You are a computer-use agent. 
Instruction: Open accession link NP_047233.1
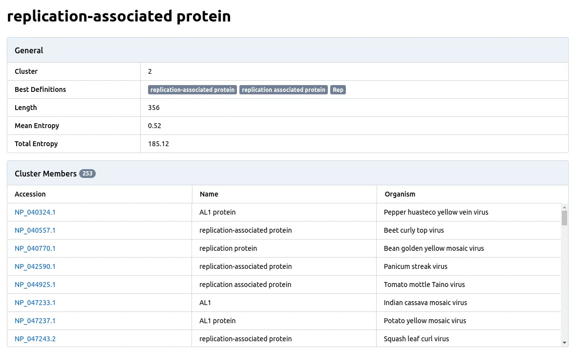[x=35, y=303]
